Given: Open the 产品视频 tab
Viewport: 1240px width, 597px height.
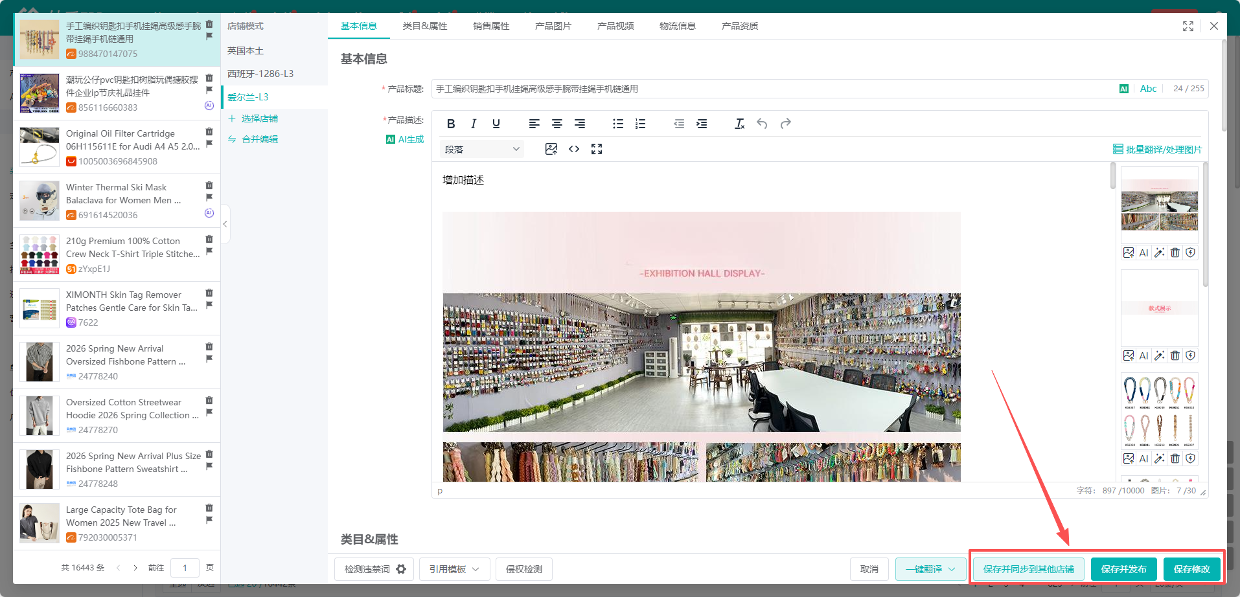Looking at the screenshot, I should (615, 26).
